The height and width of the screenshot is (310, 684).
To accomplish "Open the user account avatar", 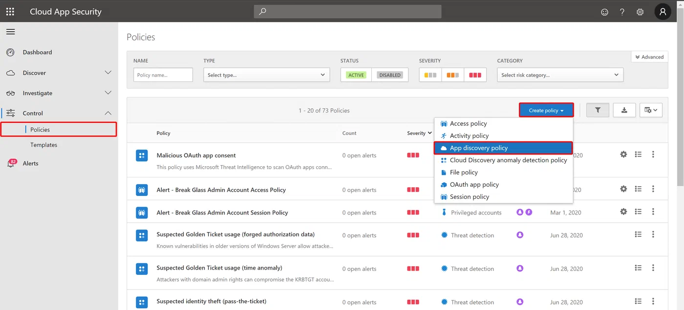I will pos(663,12).
